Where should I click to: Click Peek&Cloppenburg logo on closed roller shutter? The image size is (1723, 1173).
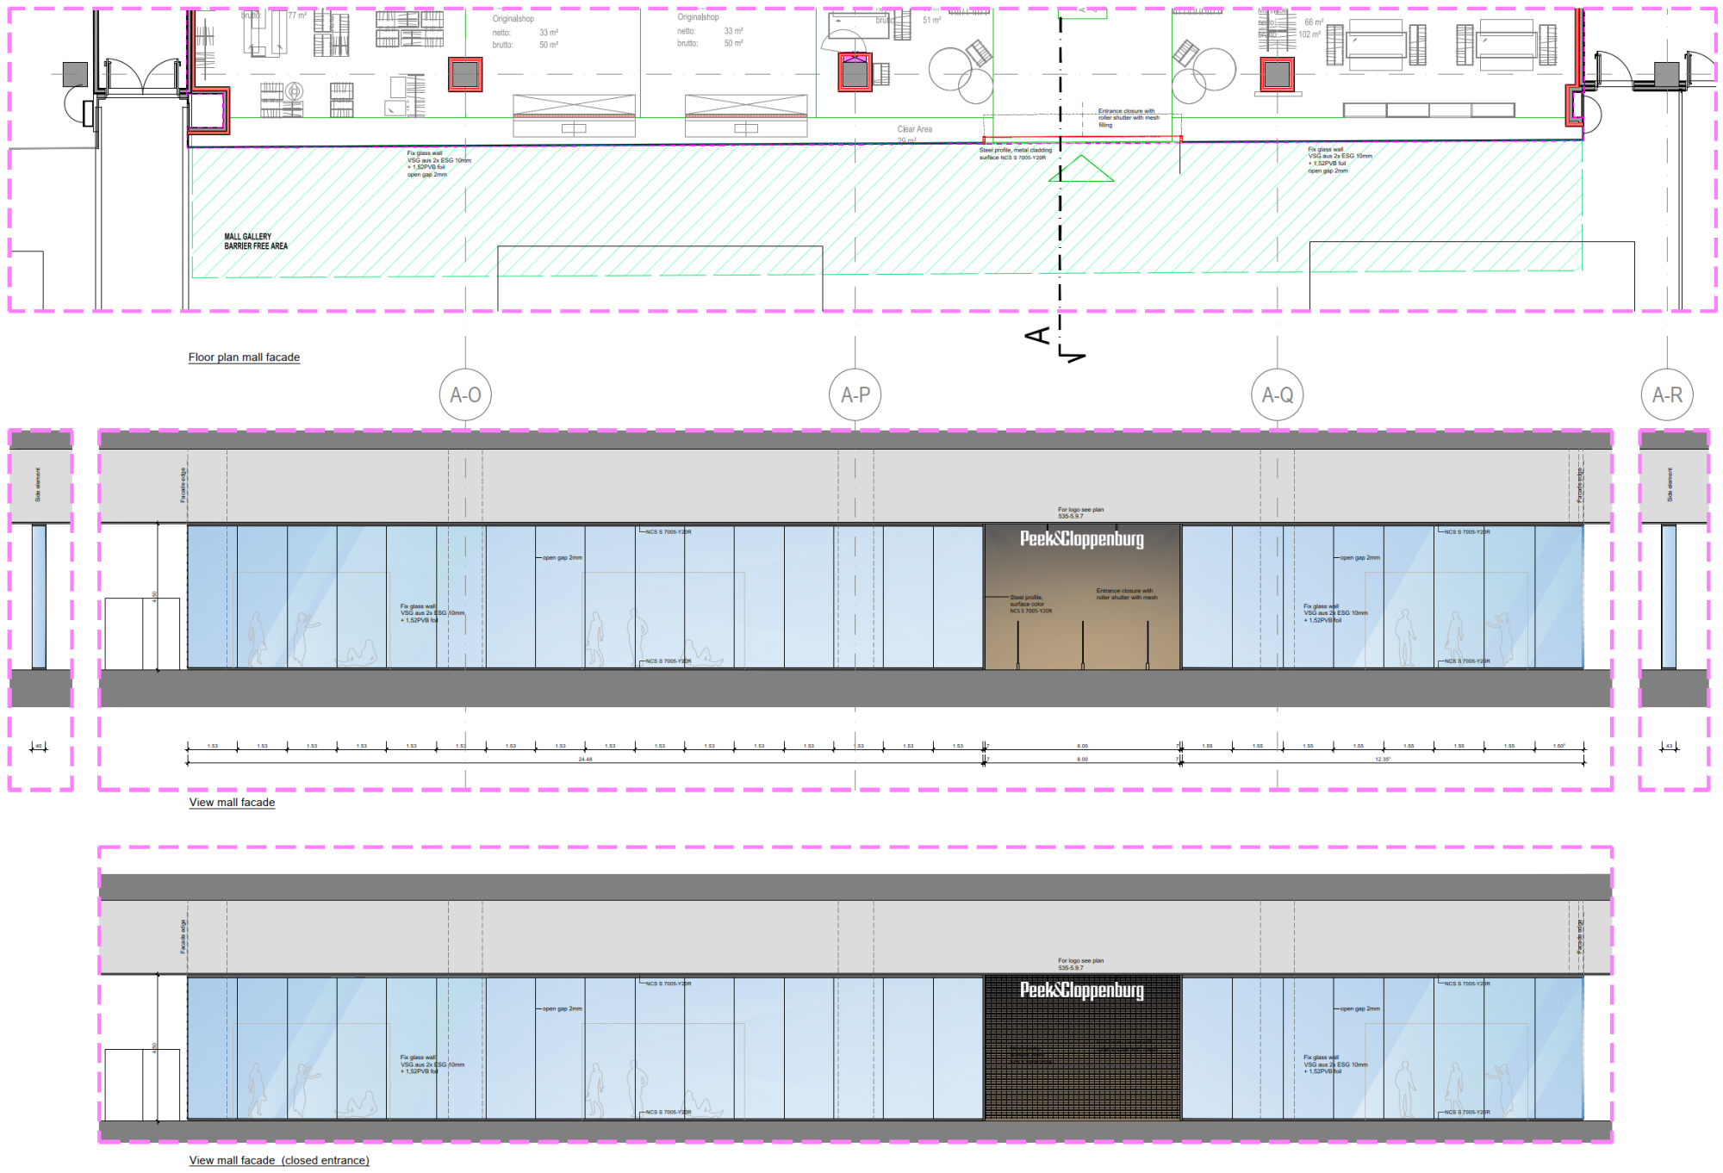pos(1082,990)
